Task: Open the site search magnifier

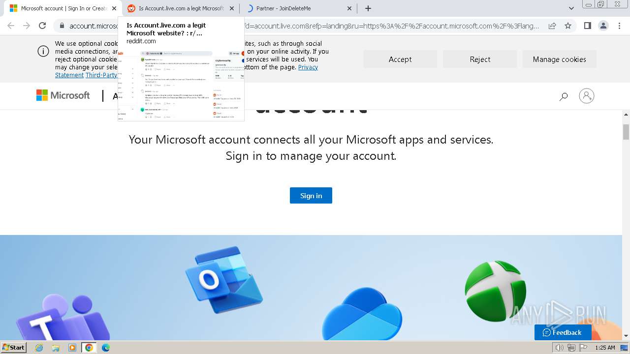Action: tap(564, 96)
